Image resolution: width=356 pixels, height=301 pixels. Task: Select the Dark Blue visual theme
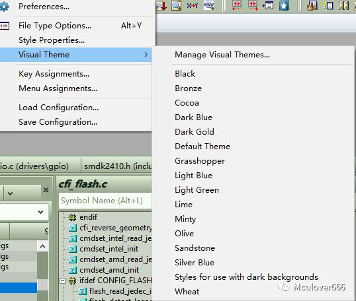tap(193, 117)
